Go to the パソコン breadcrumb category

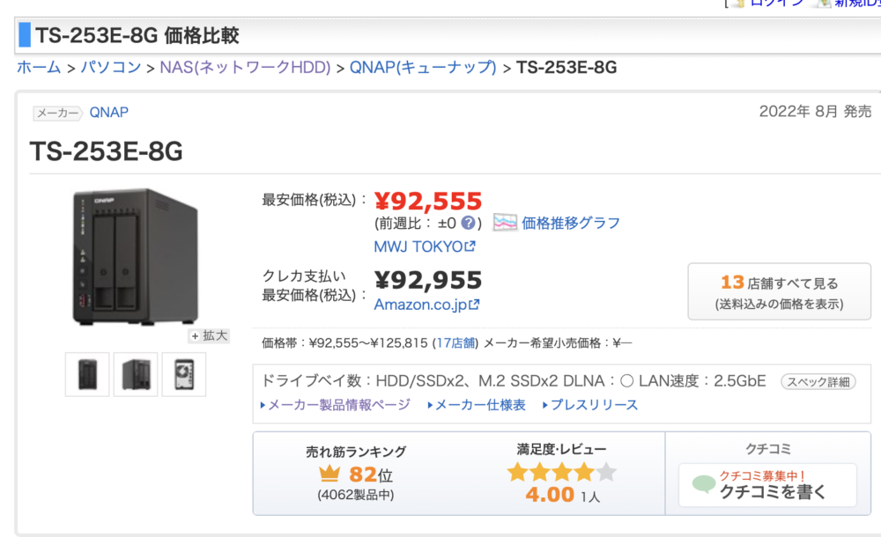pos(110,68)
